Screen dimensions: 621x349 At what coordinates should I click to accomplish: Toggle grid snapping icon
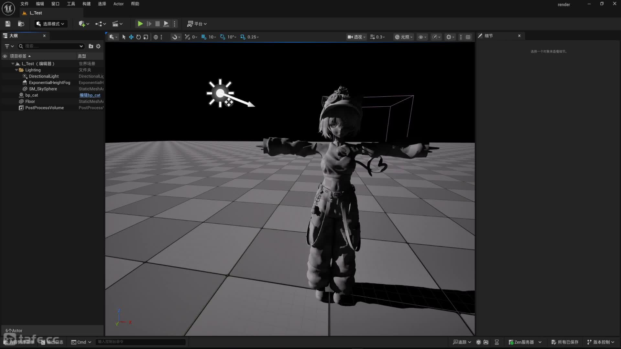point(204,37)
